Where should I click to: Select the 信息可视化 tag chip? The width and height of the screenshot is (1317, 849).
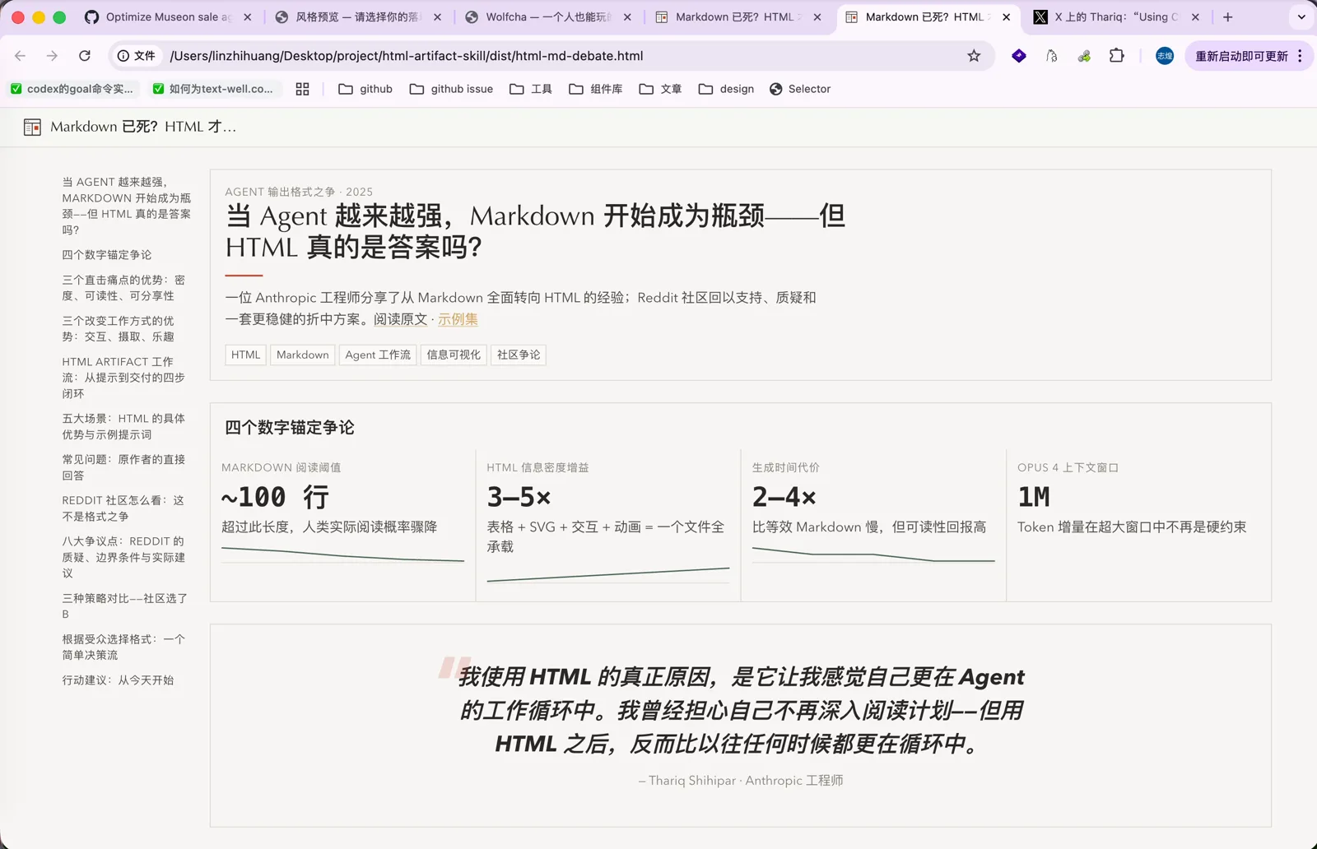click(x=454, y=355)
